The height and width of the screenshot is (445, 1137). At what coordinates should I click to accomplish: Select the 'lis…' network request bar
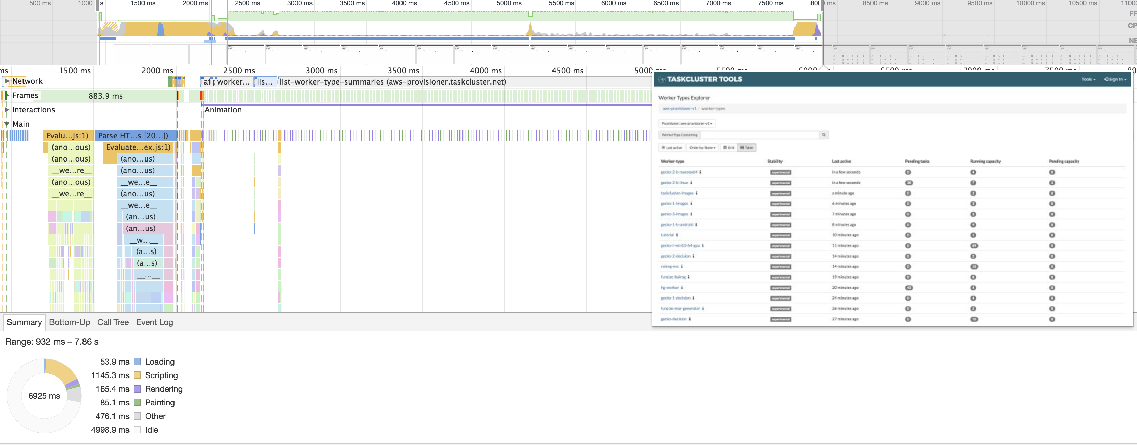265,82
